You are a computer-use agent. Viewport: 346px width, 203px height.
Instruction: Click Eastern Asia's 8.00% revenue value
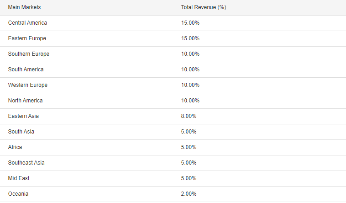pyautogui.click(x=189, y=116)
